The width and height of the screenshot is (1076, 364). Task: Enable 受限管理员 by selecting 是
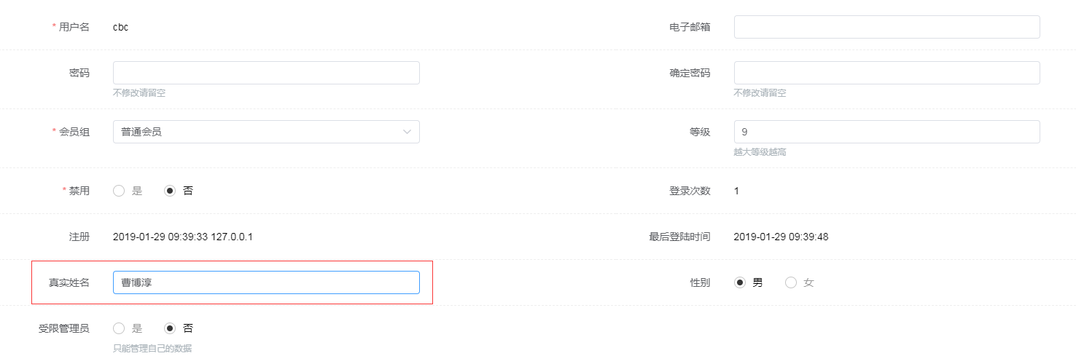click(120, 328)
